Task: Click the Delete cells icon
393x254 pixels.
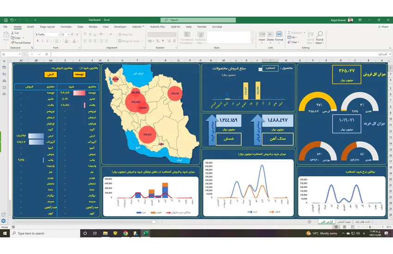Action: [270, 34]
